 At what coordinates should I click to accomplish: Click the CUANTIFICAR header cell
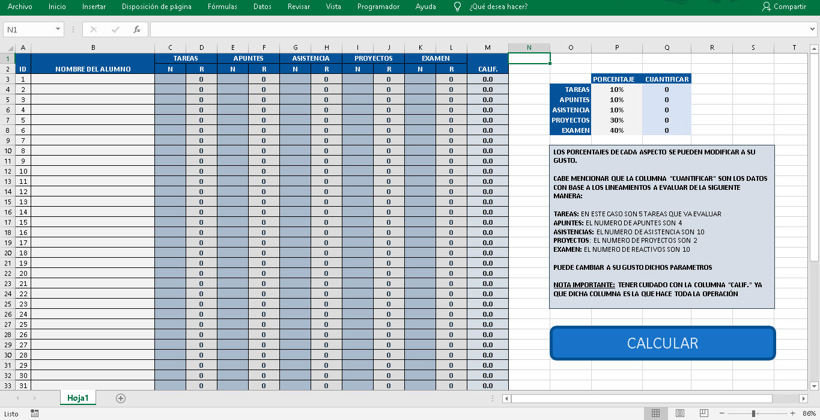(x=667, y=79)
